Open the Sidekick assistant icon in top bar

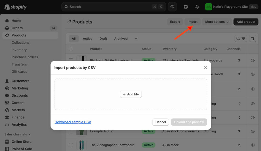tap(186, 7)
